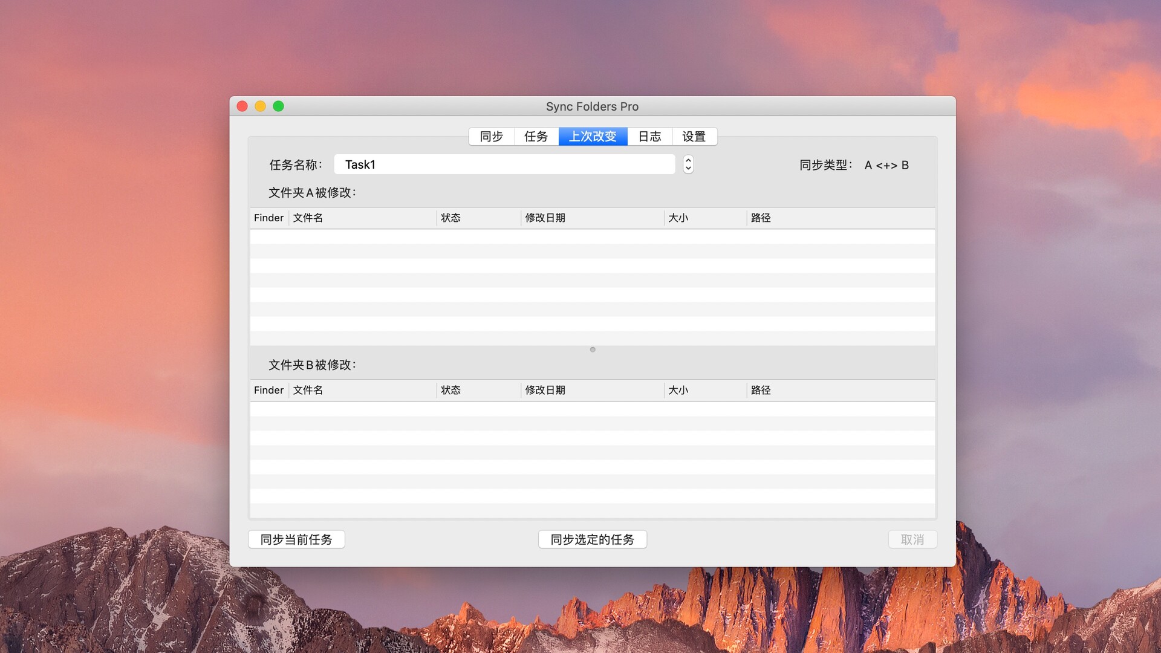Go to the 设置 tab
Screen dimensions: 1161x653
tap(694, 137)
